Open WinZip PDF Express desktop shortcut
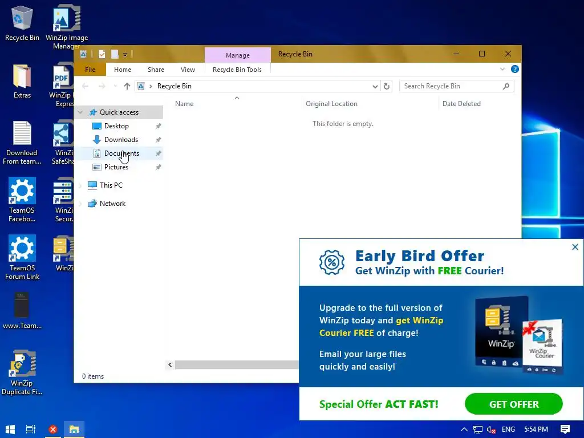This screenshot has height=438, width=584. pyautogui.click(x=62, y=86)
